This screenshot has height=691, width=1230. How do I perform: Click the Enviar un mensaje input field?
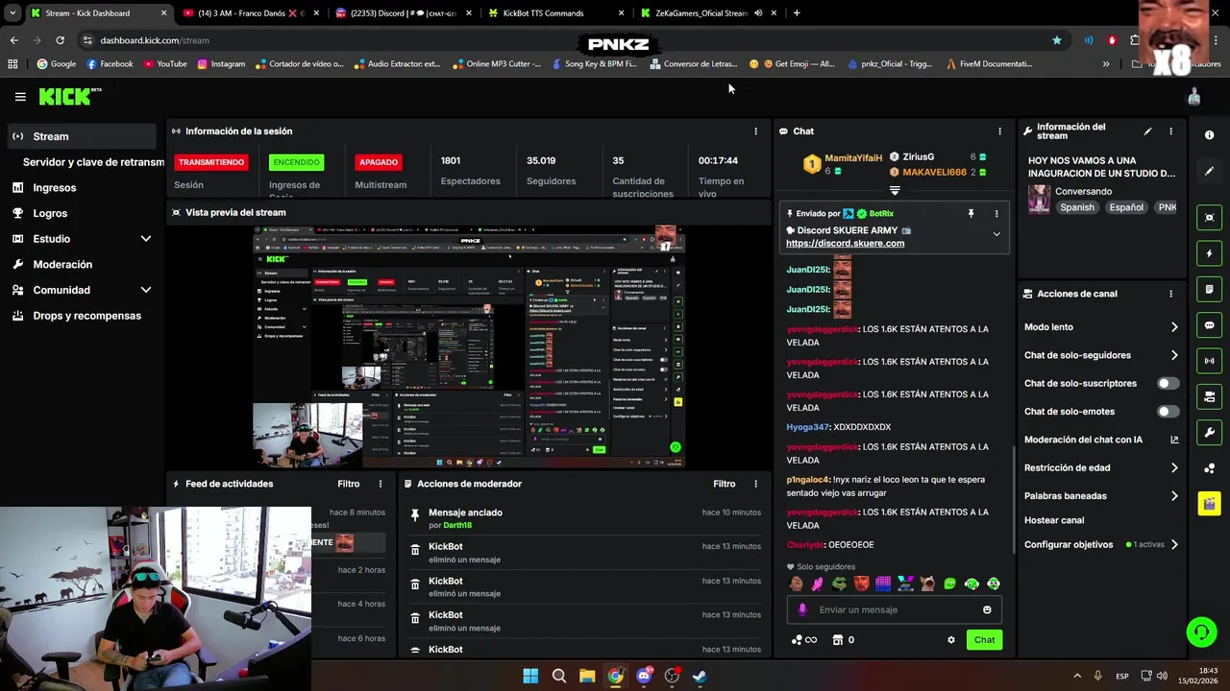tap(896, 609)
